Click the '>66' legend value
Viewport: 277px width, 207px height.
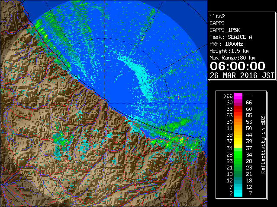pyautogui.click(x=228, y=96)
